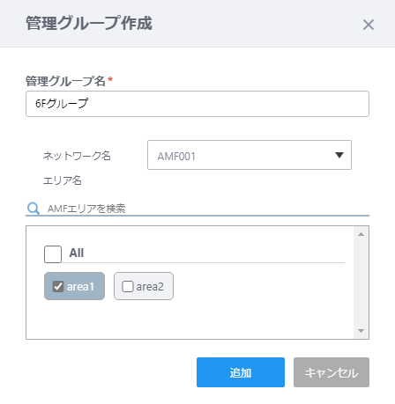Click the area list scroll-up arrow
Viewport: 395px width, 404px height.
[x=361, y=234]
